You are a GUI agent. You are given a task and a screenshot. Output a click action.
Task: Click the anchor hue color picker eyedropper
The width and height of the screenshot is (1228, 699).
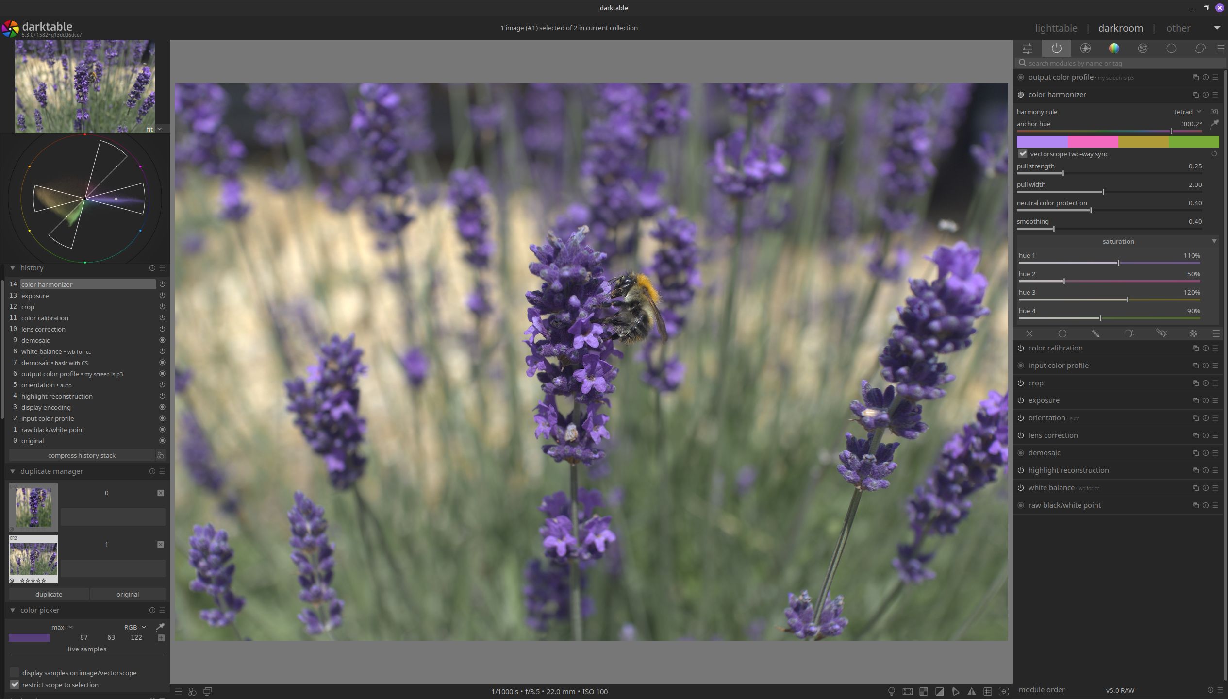pyautogui.click(x=1214, y=124)
